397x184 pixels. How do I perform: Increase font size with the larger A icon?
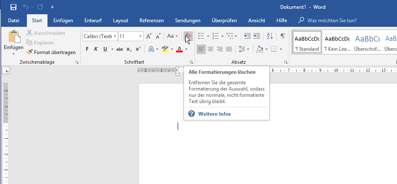coord(149,36)
